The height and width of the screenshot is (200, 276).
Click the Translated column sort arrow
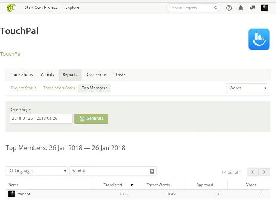click(131, 185)
